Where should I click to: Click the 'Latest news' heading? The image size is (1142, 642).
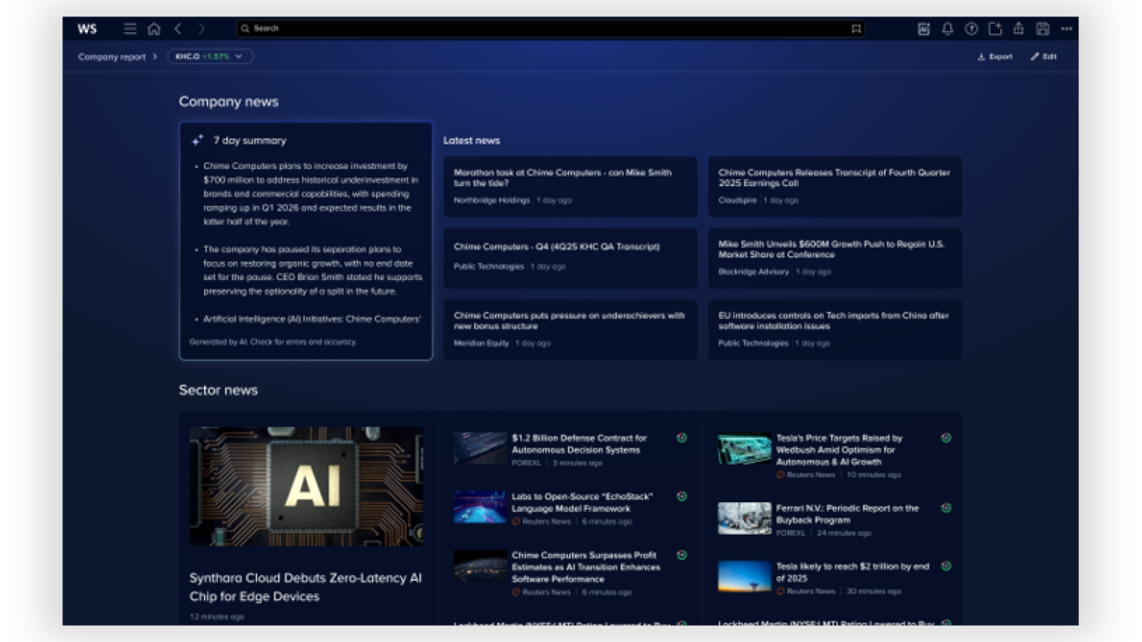tap(471, 140)
